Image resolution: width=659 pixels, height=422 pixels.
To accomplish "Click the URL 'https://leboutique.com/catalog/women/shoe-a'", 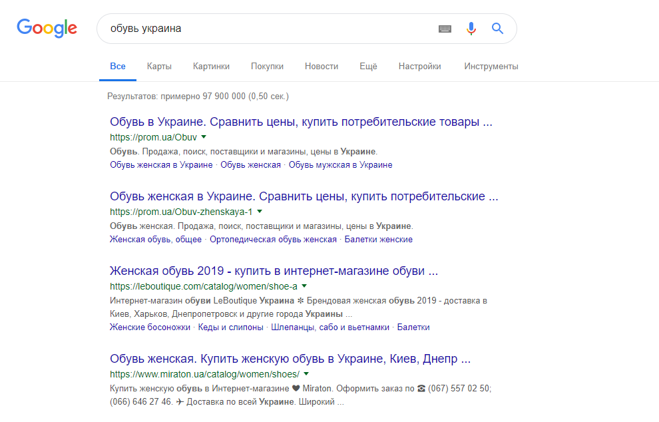I will (x=204, y=286).
